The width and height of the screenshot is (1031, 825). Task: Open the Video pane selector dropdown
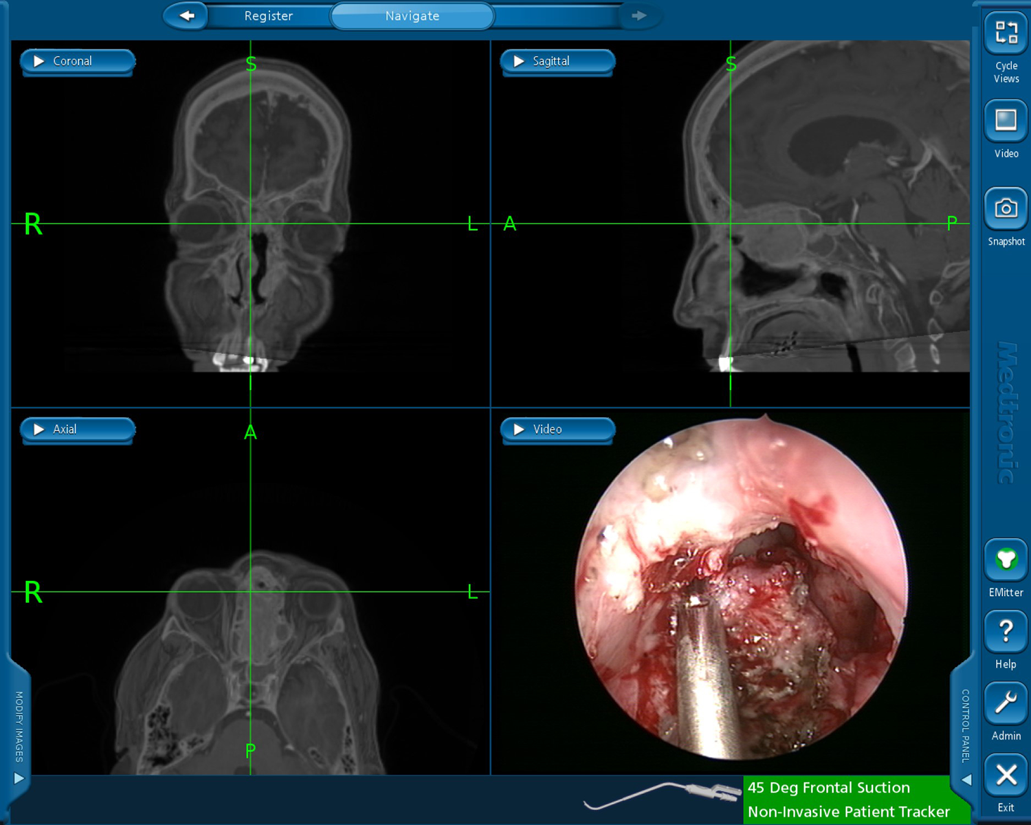(557, 430)
